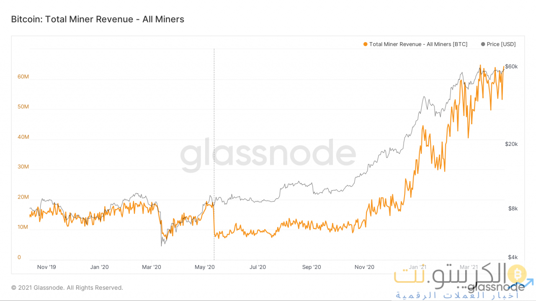The image size is (536, 301).
Task: Select the Jan '20 date label
Action: [100, 267]
